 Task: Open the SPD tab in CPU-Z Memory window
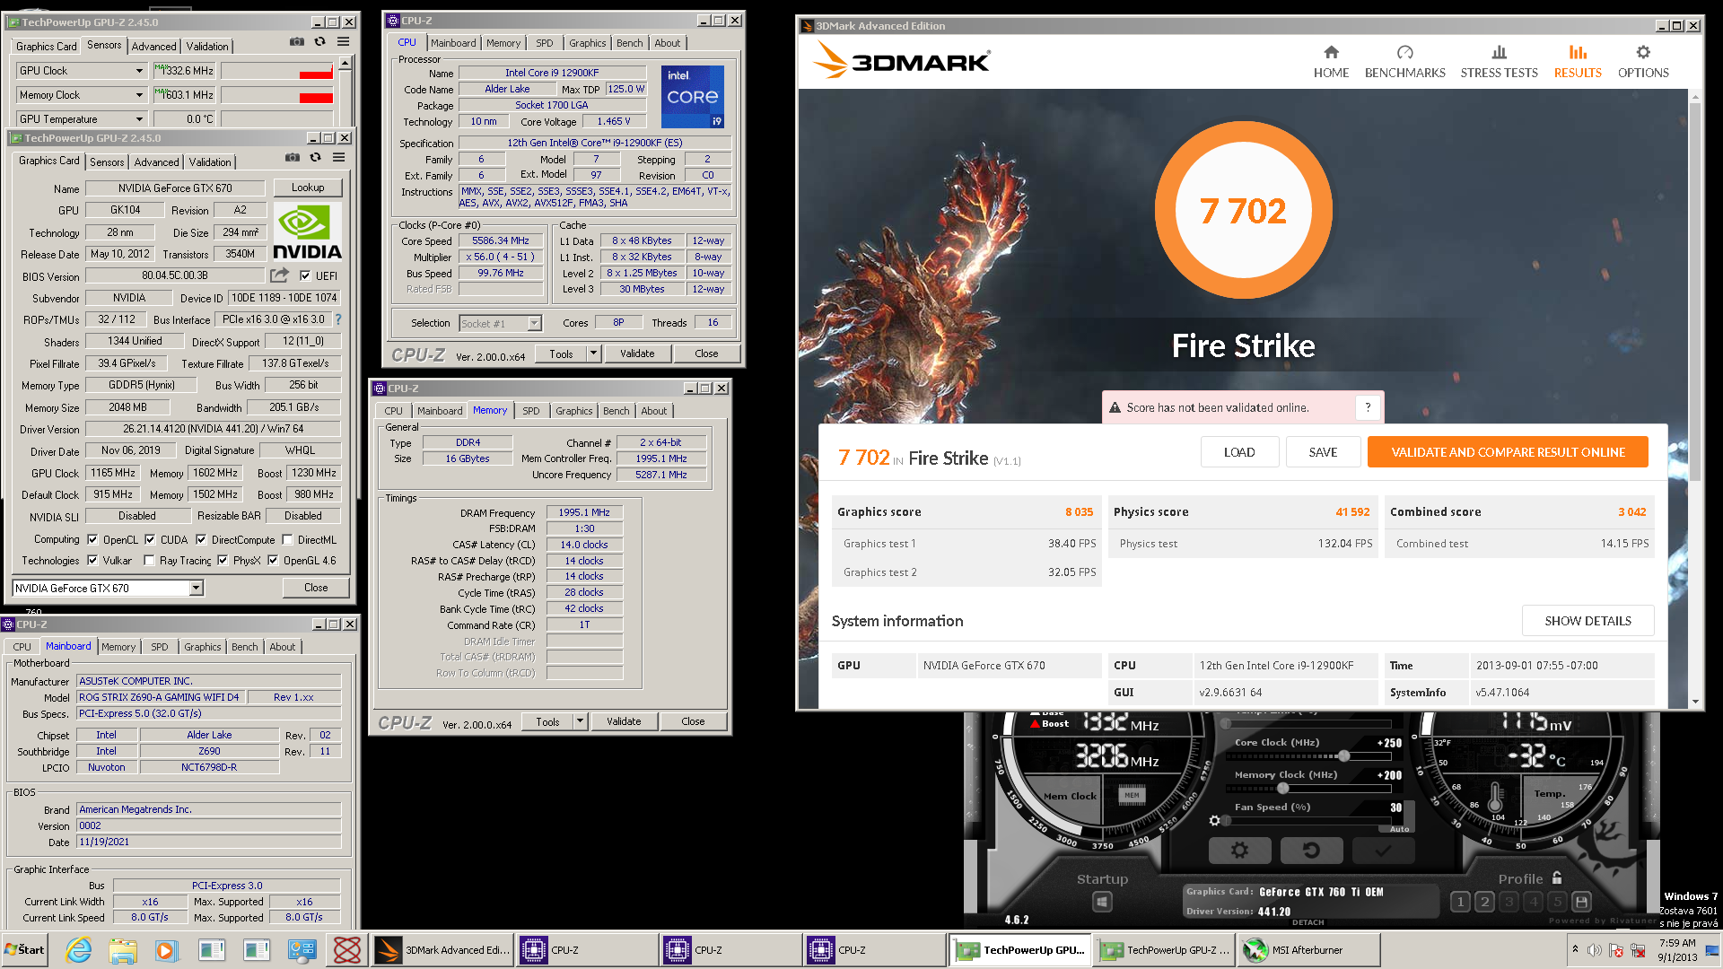[x=531, y=411]
